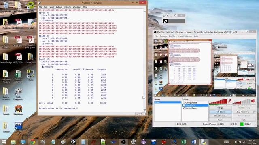
Task: Click the OBS preview area
Action: coord(205,68)
